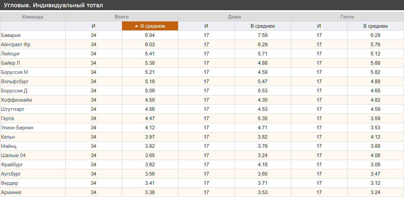Click the team name Майнц

click(x=9, y=146)
